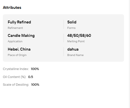
Task: Click the Place of Origin label
Action: click(x=17, y=55)
